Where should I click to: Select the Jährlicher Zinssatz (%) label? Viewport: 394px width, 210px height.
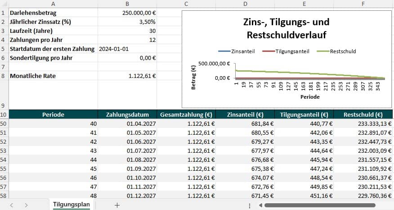coord(53,22)
